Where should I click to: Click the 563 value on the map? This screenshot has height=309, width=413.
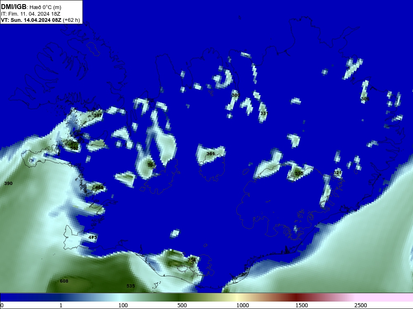click(x=152, y=165)
